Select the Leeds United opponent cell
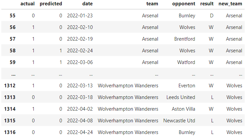This screenshot has width=246, height=140. (181, 97)
